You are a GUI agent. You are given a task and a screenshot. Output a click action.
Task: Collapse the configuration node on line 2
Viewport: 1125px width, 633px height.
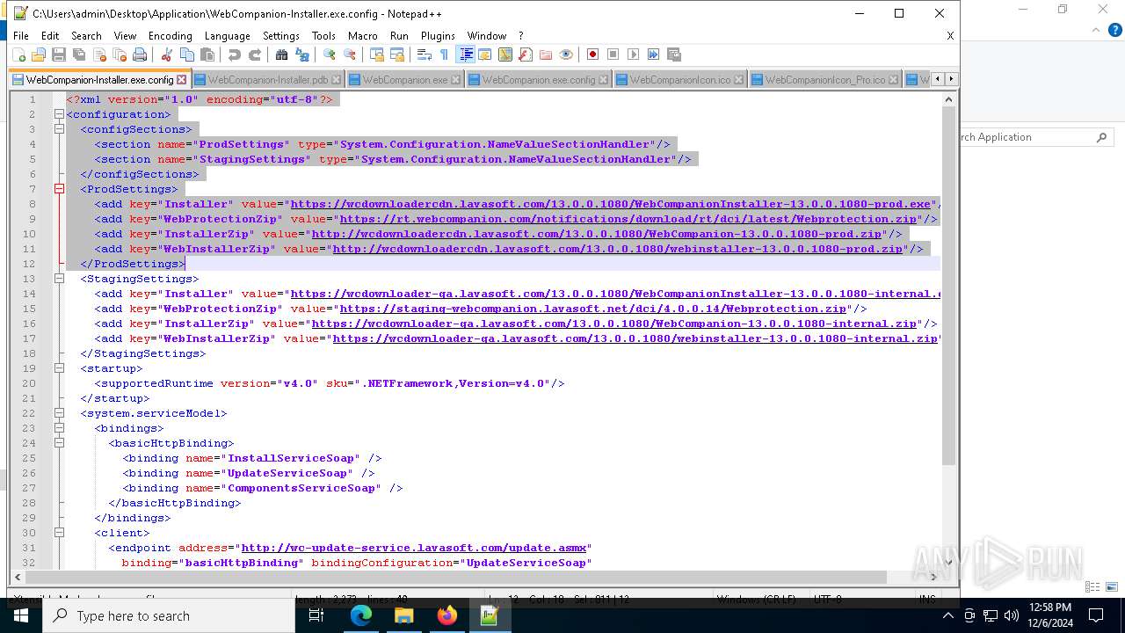[x=59, y=114]
